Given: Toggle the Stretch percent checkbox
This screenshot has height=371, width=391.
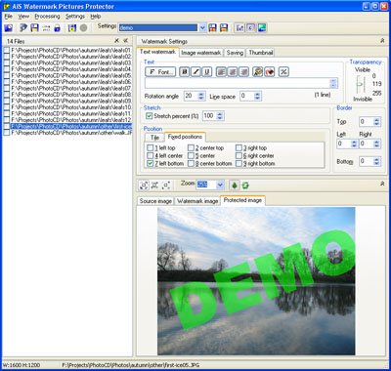Looking at the screenshot, I should pos(150,116).
